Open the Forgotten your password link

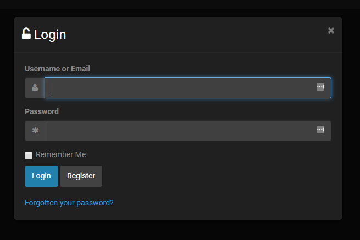tap(69, 203)
